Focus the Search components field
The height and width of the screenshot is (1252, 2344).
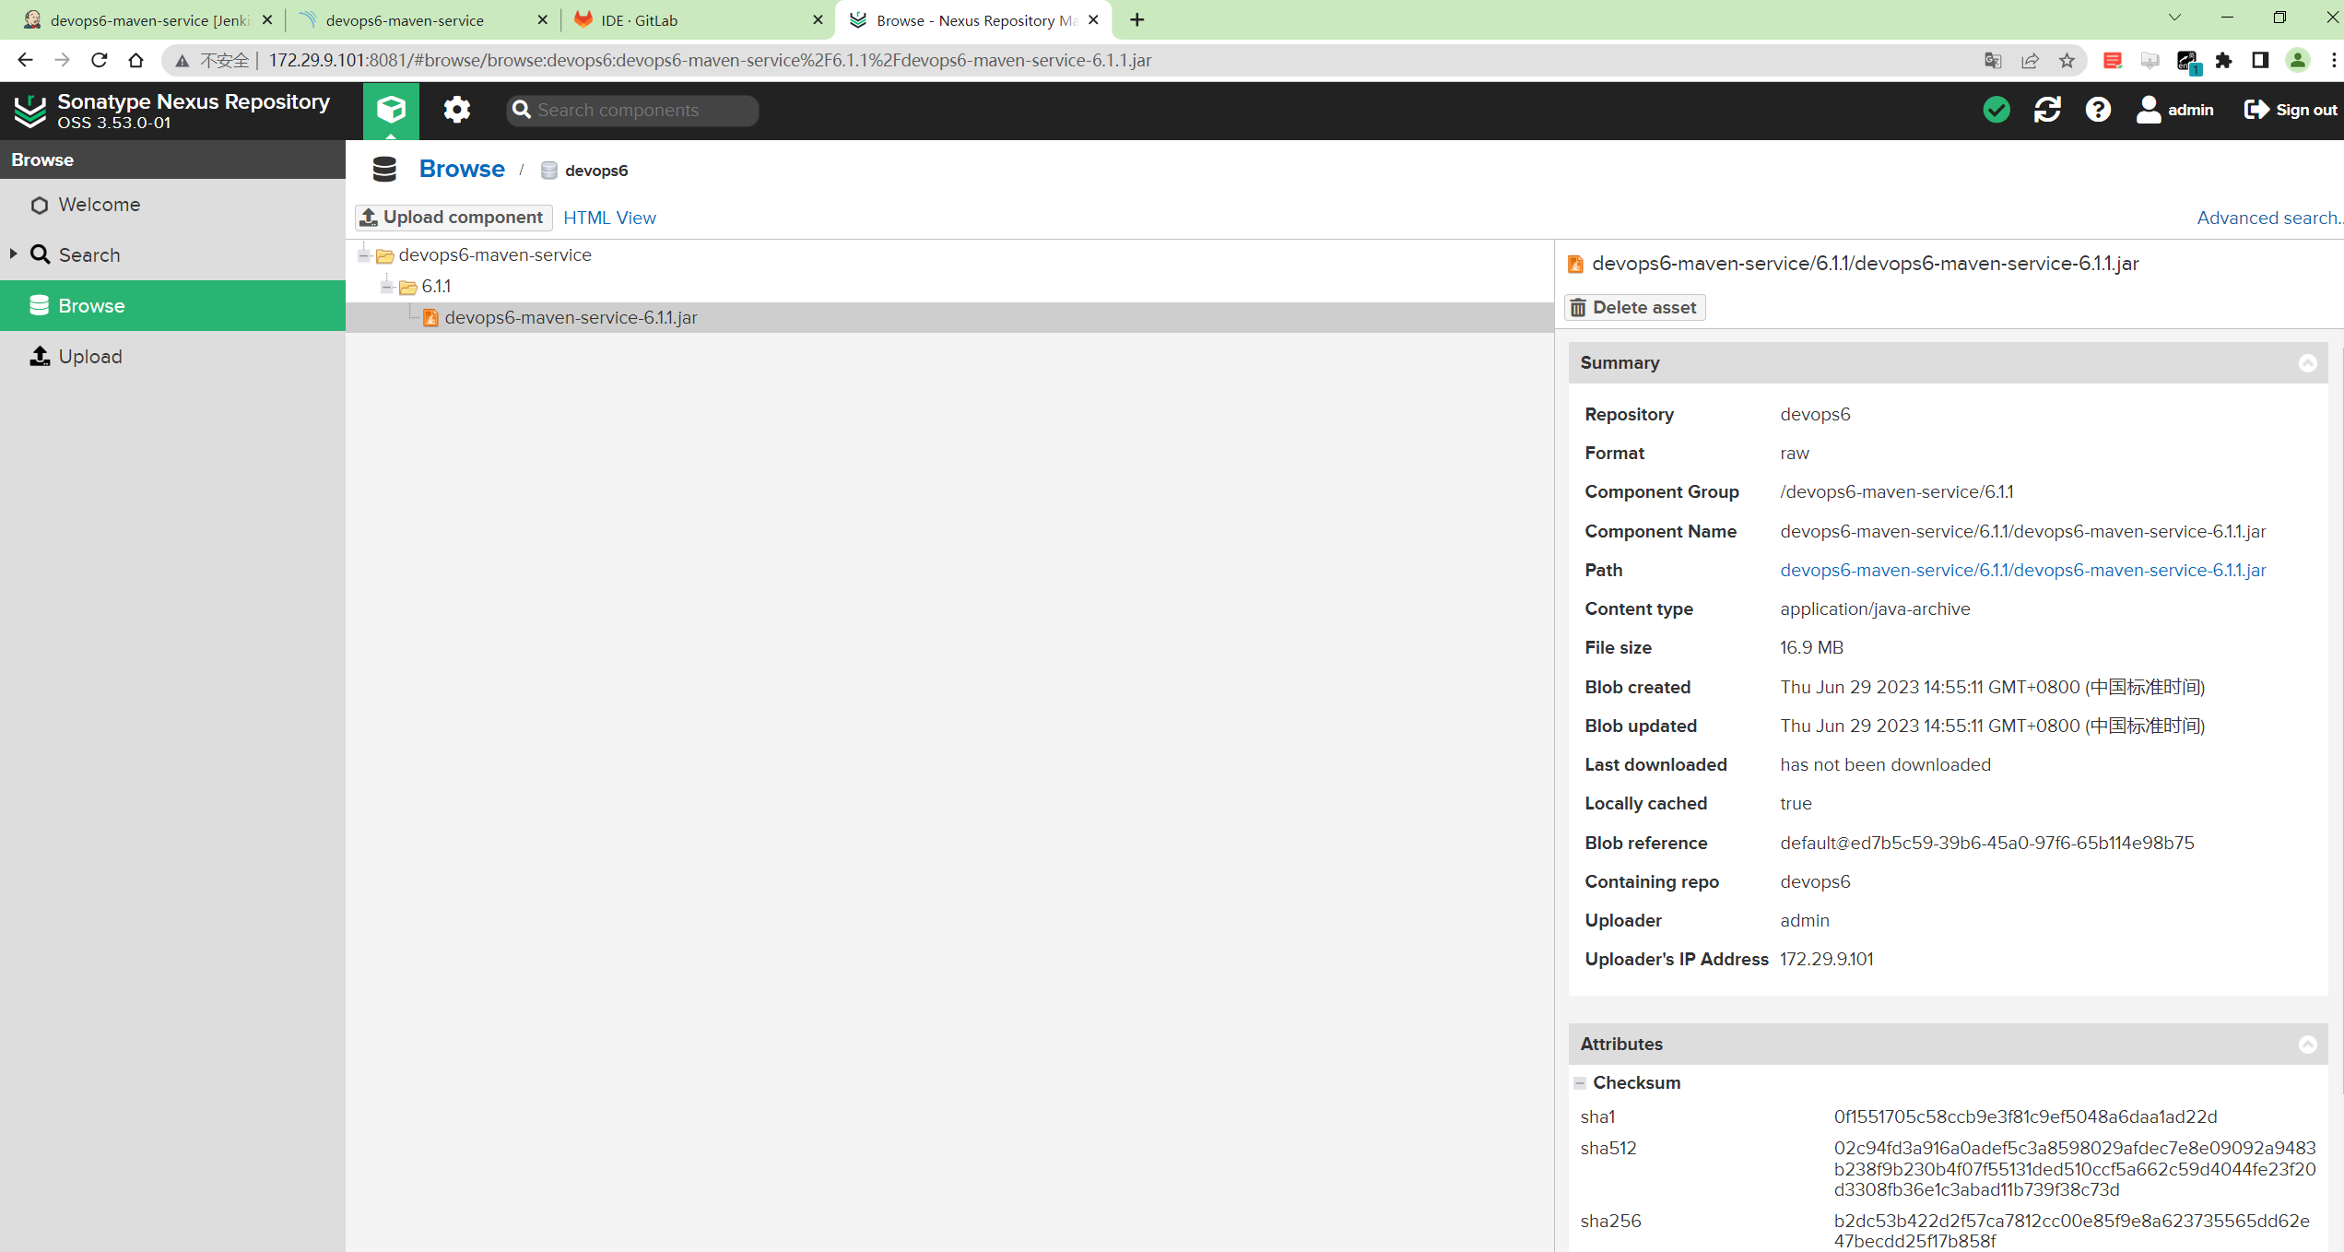pos(632,110)
